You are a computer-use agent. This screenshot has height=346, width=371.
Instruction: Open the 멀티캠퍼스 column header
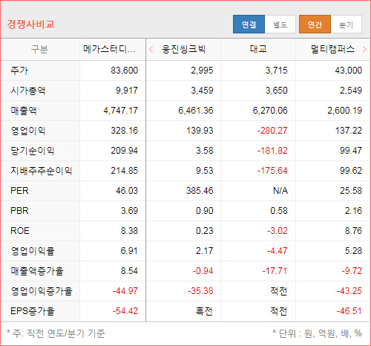pos(332,49)
